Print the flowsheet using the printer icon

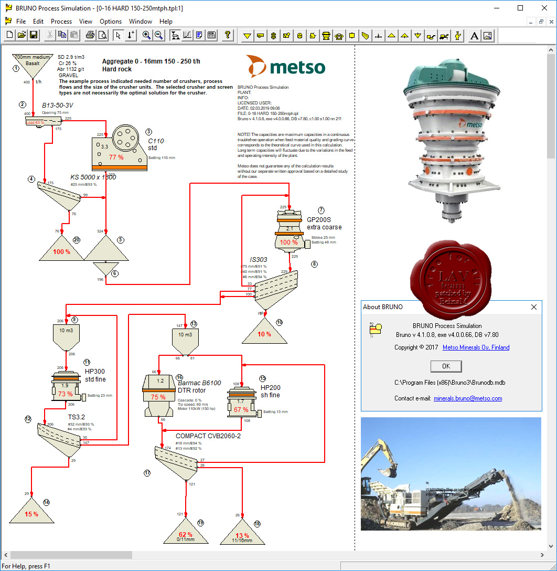click(x=90, y=35)
